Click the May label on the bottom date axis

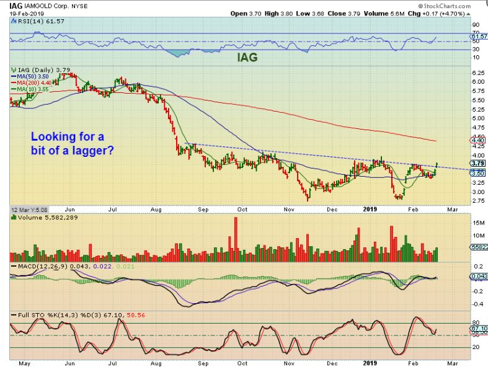click(25, 363)
